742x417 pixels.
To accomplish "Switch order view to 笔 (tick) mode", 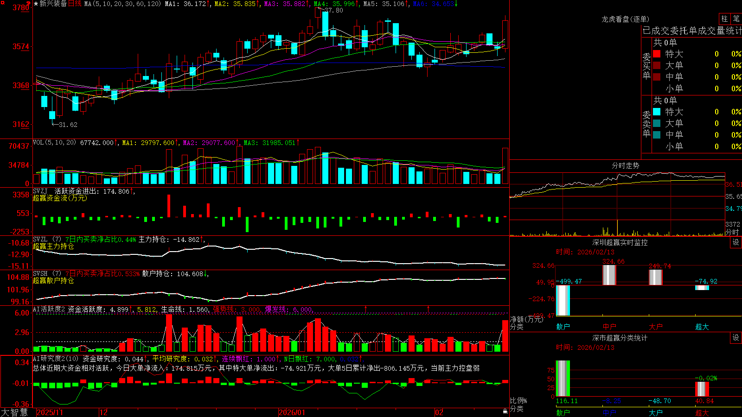I will coord(736,19).
